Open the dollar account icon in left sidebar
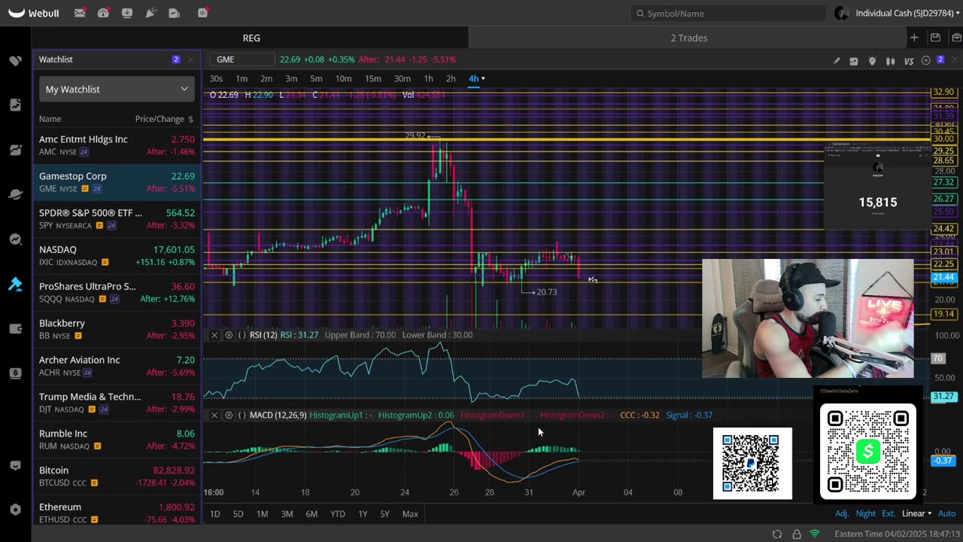Image resolution: width=963 pixels, height=542 pixels. 16,373
